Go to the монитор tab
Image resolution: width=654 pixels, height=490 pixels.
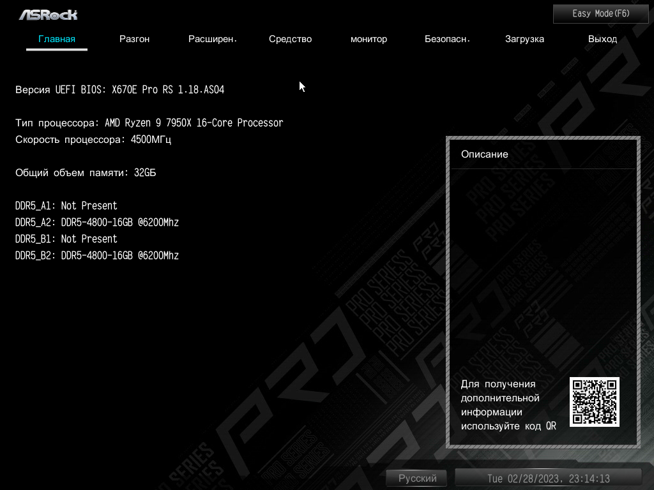coord(369,39)
